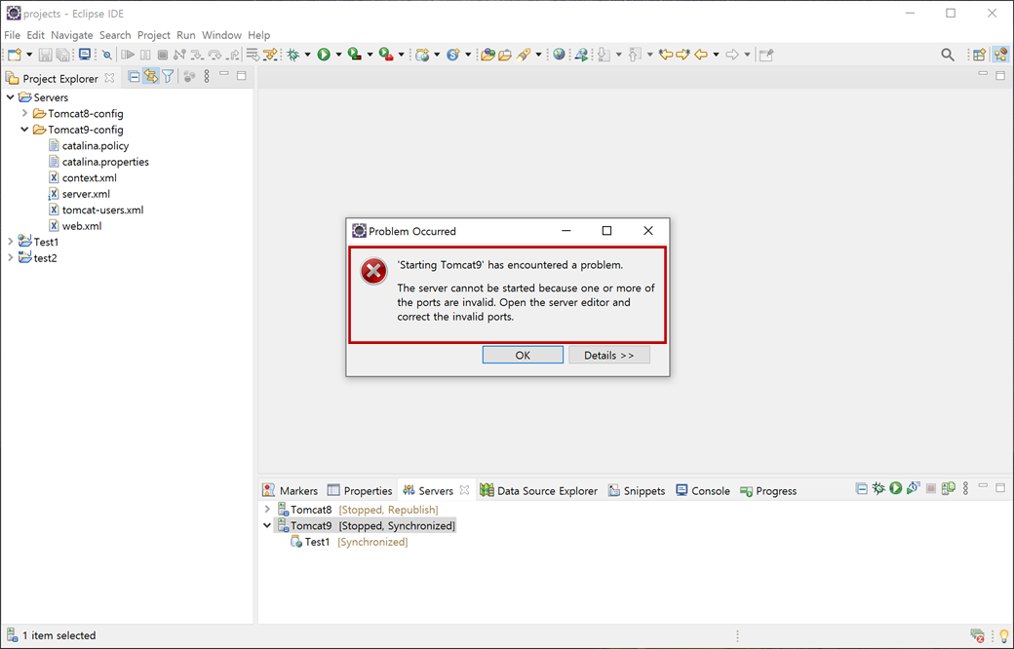Open the Navigate menu
The image size is (1014, 649).
[x=72, y=35]
